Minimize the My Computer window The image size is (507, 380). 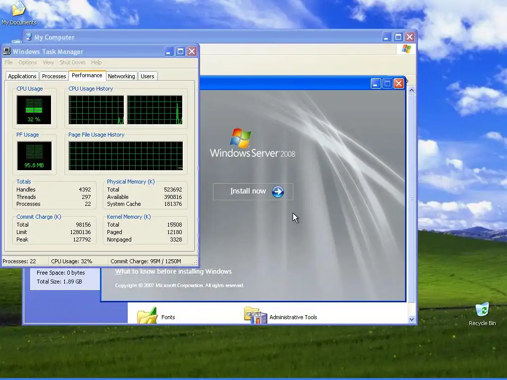[386, 37]
